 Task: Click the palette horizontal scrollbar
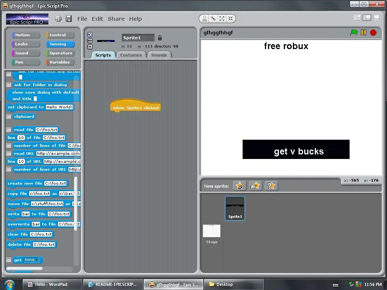coord(25,268)
